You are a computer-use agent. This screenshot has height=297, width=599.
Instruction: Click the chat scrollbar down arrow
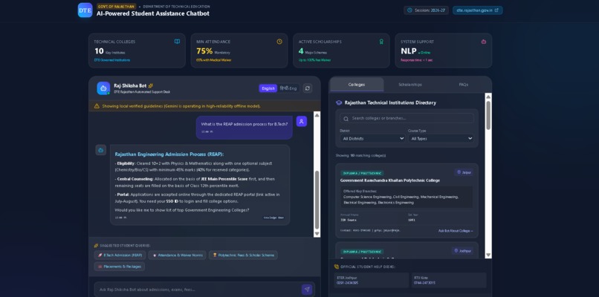point(317,234)
